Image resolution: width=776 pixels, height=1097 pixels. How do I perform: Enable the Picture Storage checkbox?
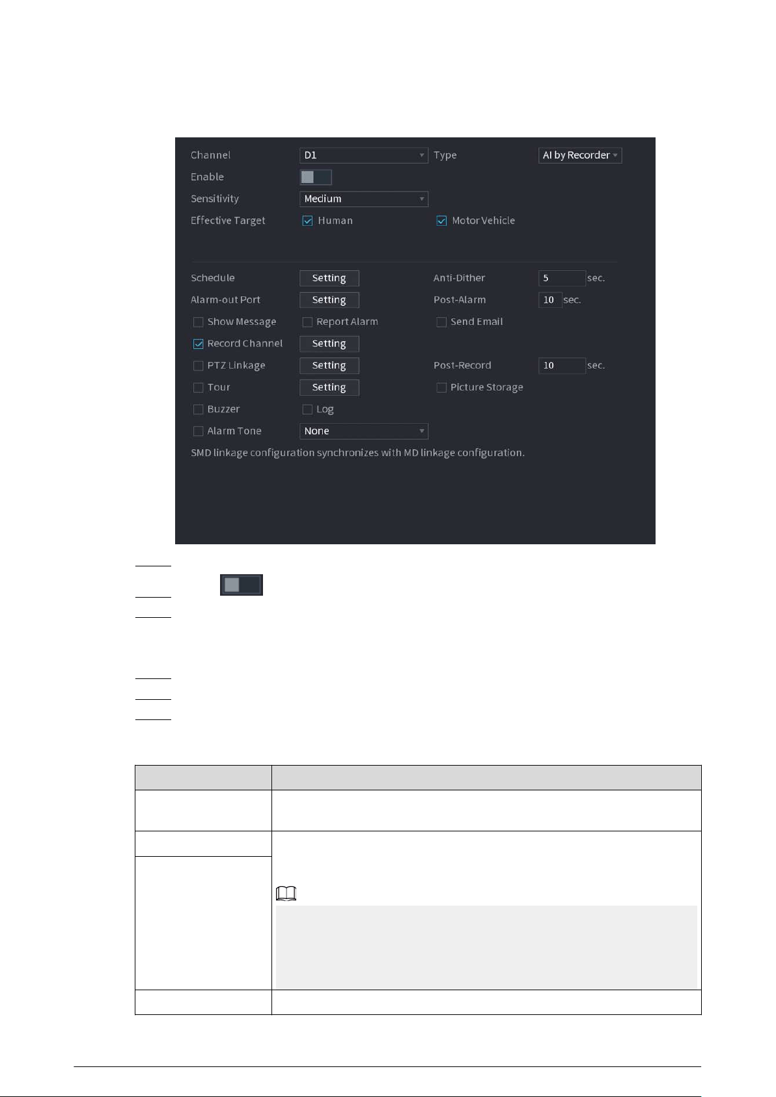point(441,387)
